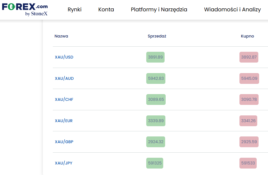
Task: Click the Sprzedaż column header
Action: [157, 36]
